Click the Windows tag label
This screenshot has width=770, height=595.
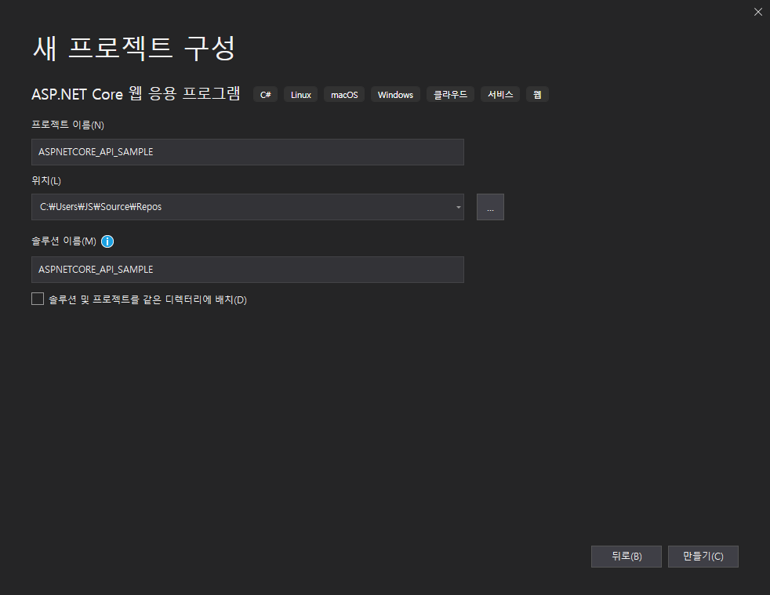pos(395,94)
